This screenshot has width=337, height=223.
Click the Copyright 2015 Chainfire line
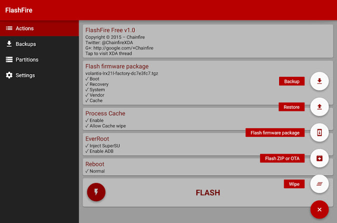coord(115,37)
